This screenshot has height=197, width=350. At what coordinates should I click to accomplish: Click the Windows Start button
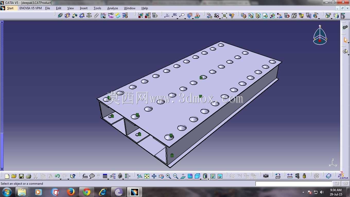(7, 192)
